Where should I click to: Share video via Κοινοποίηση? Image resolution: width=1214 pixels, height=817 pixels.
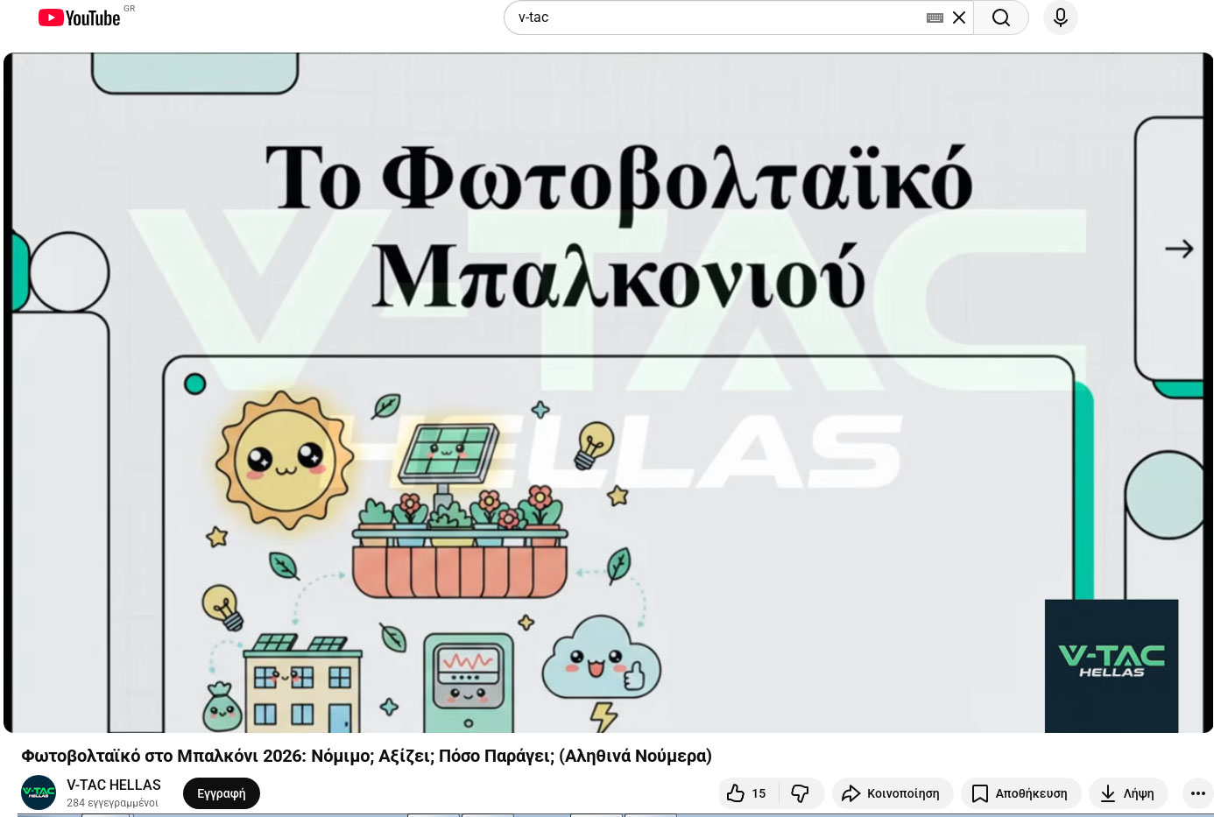point(892,793)
